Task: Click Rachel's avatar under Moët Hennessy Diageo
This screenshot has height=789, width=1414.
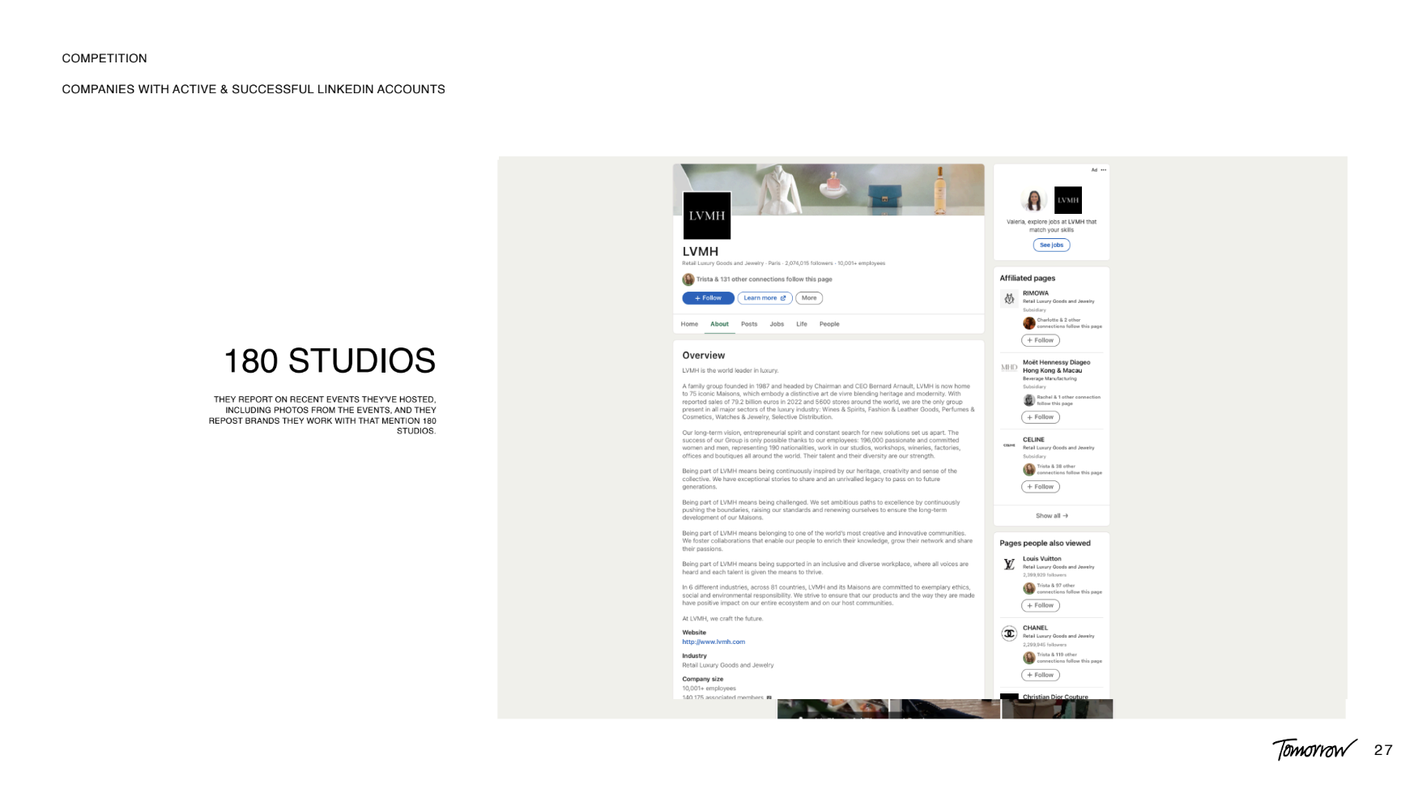Action: click(x=1029, y=400)
